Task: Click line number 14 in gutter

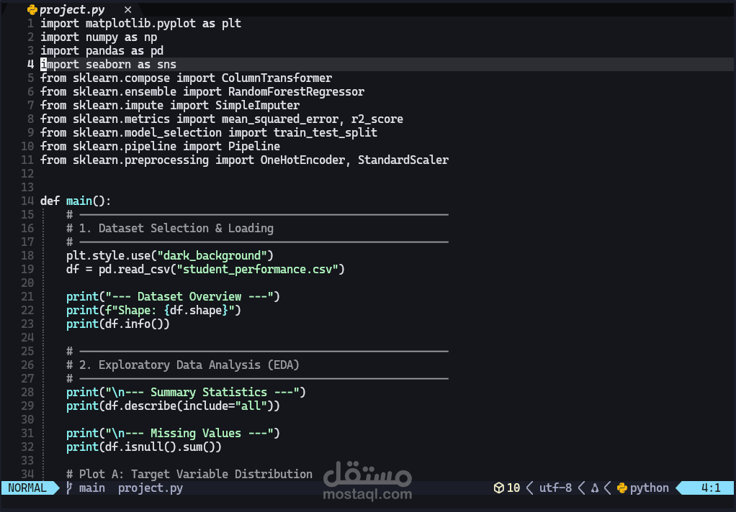Action: click(x=27, y=201)
